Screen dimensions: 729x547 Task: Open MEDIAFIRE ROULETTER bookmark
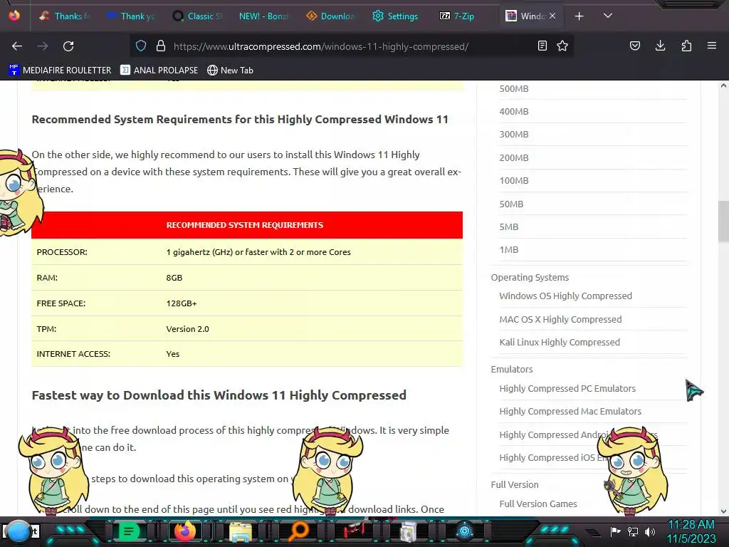click(60, 71)
